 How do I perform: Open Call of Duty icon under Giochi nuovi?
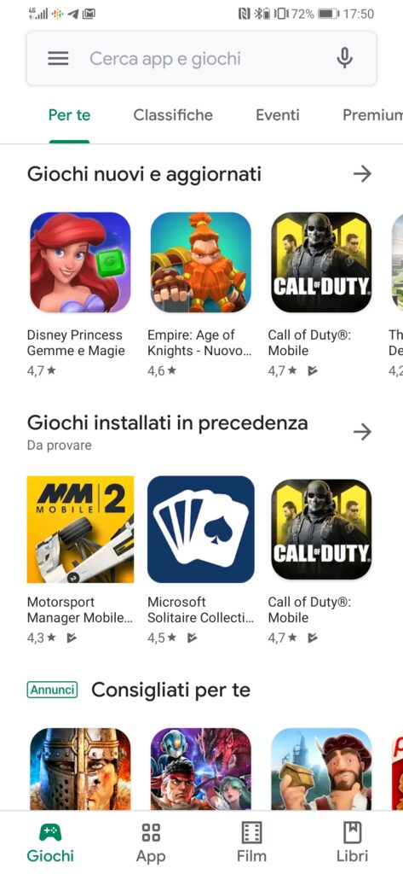coord(321,262)
